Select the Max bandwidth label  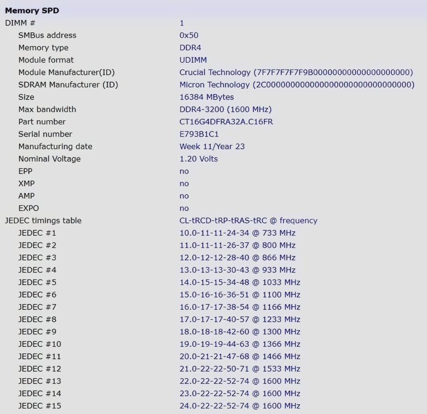click(x=47, y=109)
